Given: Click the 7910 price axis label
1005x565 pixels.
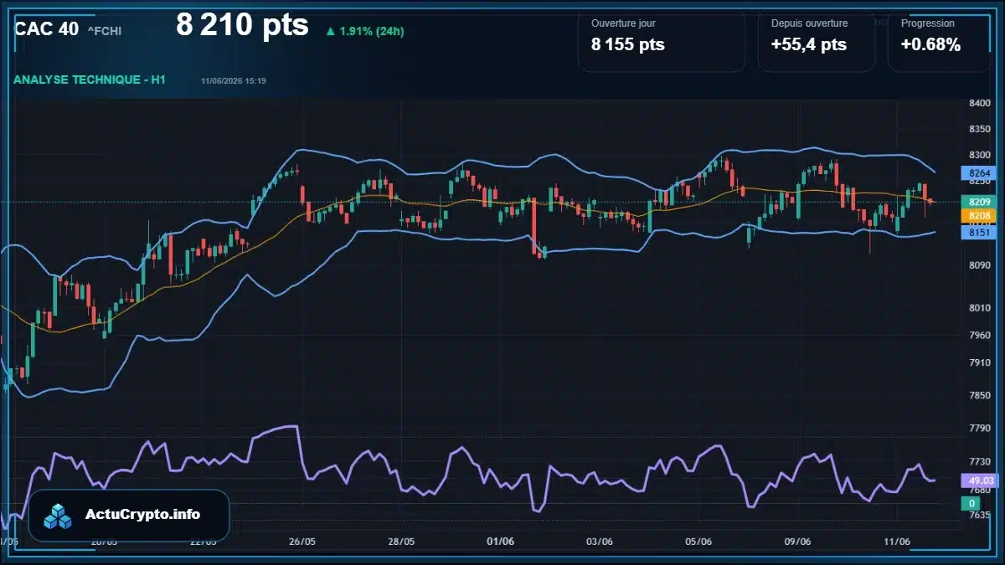Looking at the screenshot, I should (x=979, y=363).
